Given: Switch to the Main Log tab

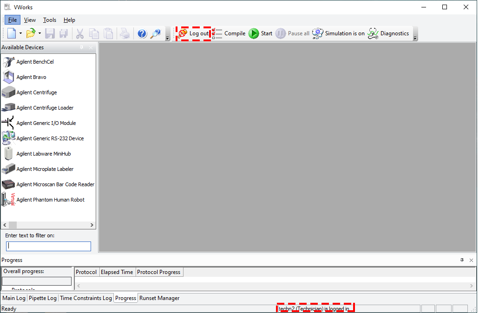Looking at the screenshot, I should coord(14,298).
